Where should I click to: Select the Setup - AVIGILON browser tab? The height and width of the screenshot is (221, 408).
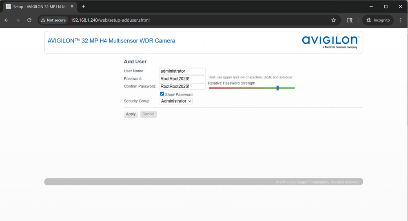tap(40, 7)
